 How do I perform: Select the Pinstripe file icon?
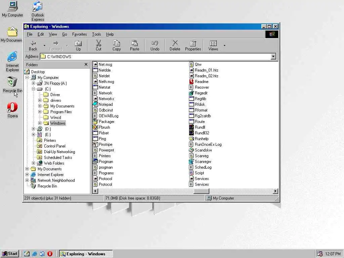coord(95,144)
